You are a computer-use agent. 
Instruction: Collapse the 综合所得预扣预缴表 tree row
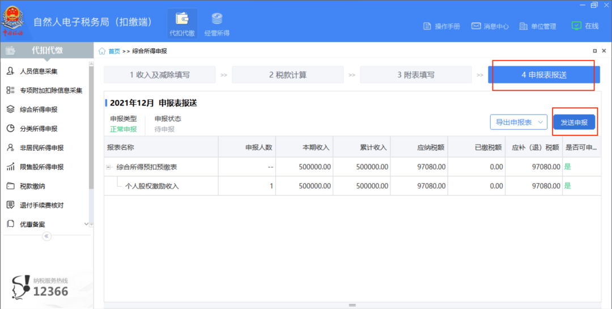[108, 167]
